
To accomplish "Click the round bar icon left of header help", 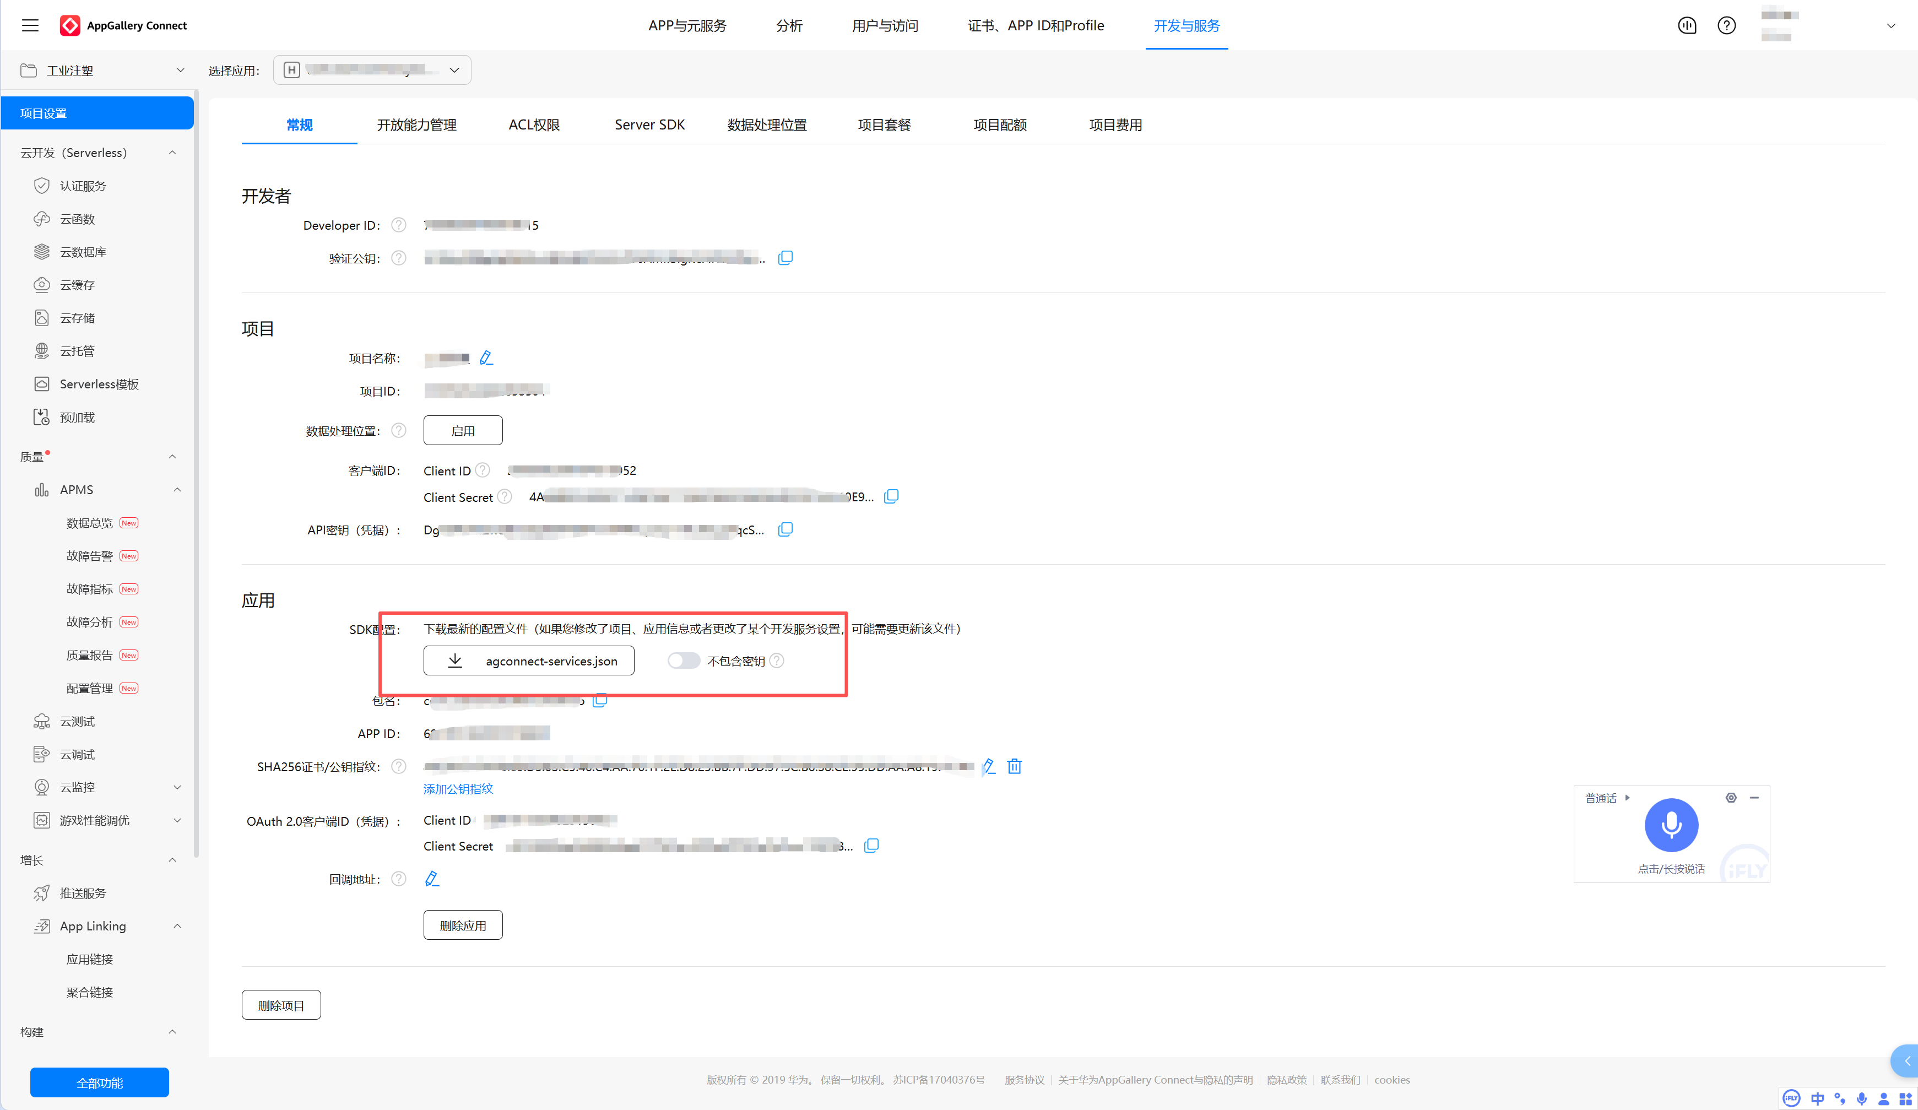I will coord(1687,25).
